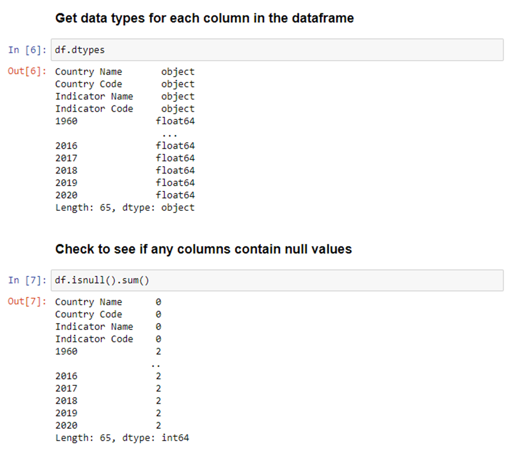
Task: Click the 1960 float64 row in Out[6]
Action: (125, 121)
